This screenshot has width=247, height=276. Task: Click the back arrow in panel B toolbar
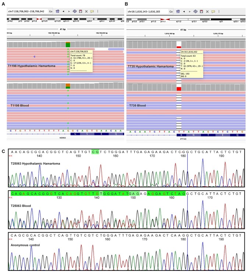point(184,12)
